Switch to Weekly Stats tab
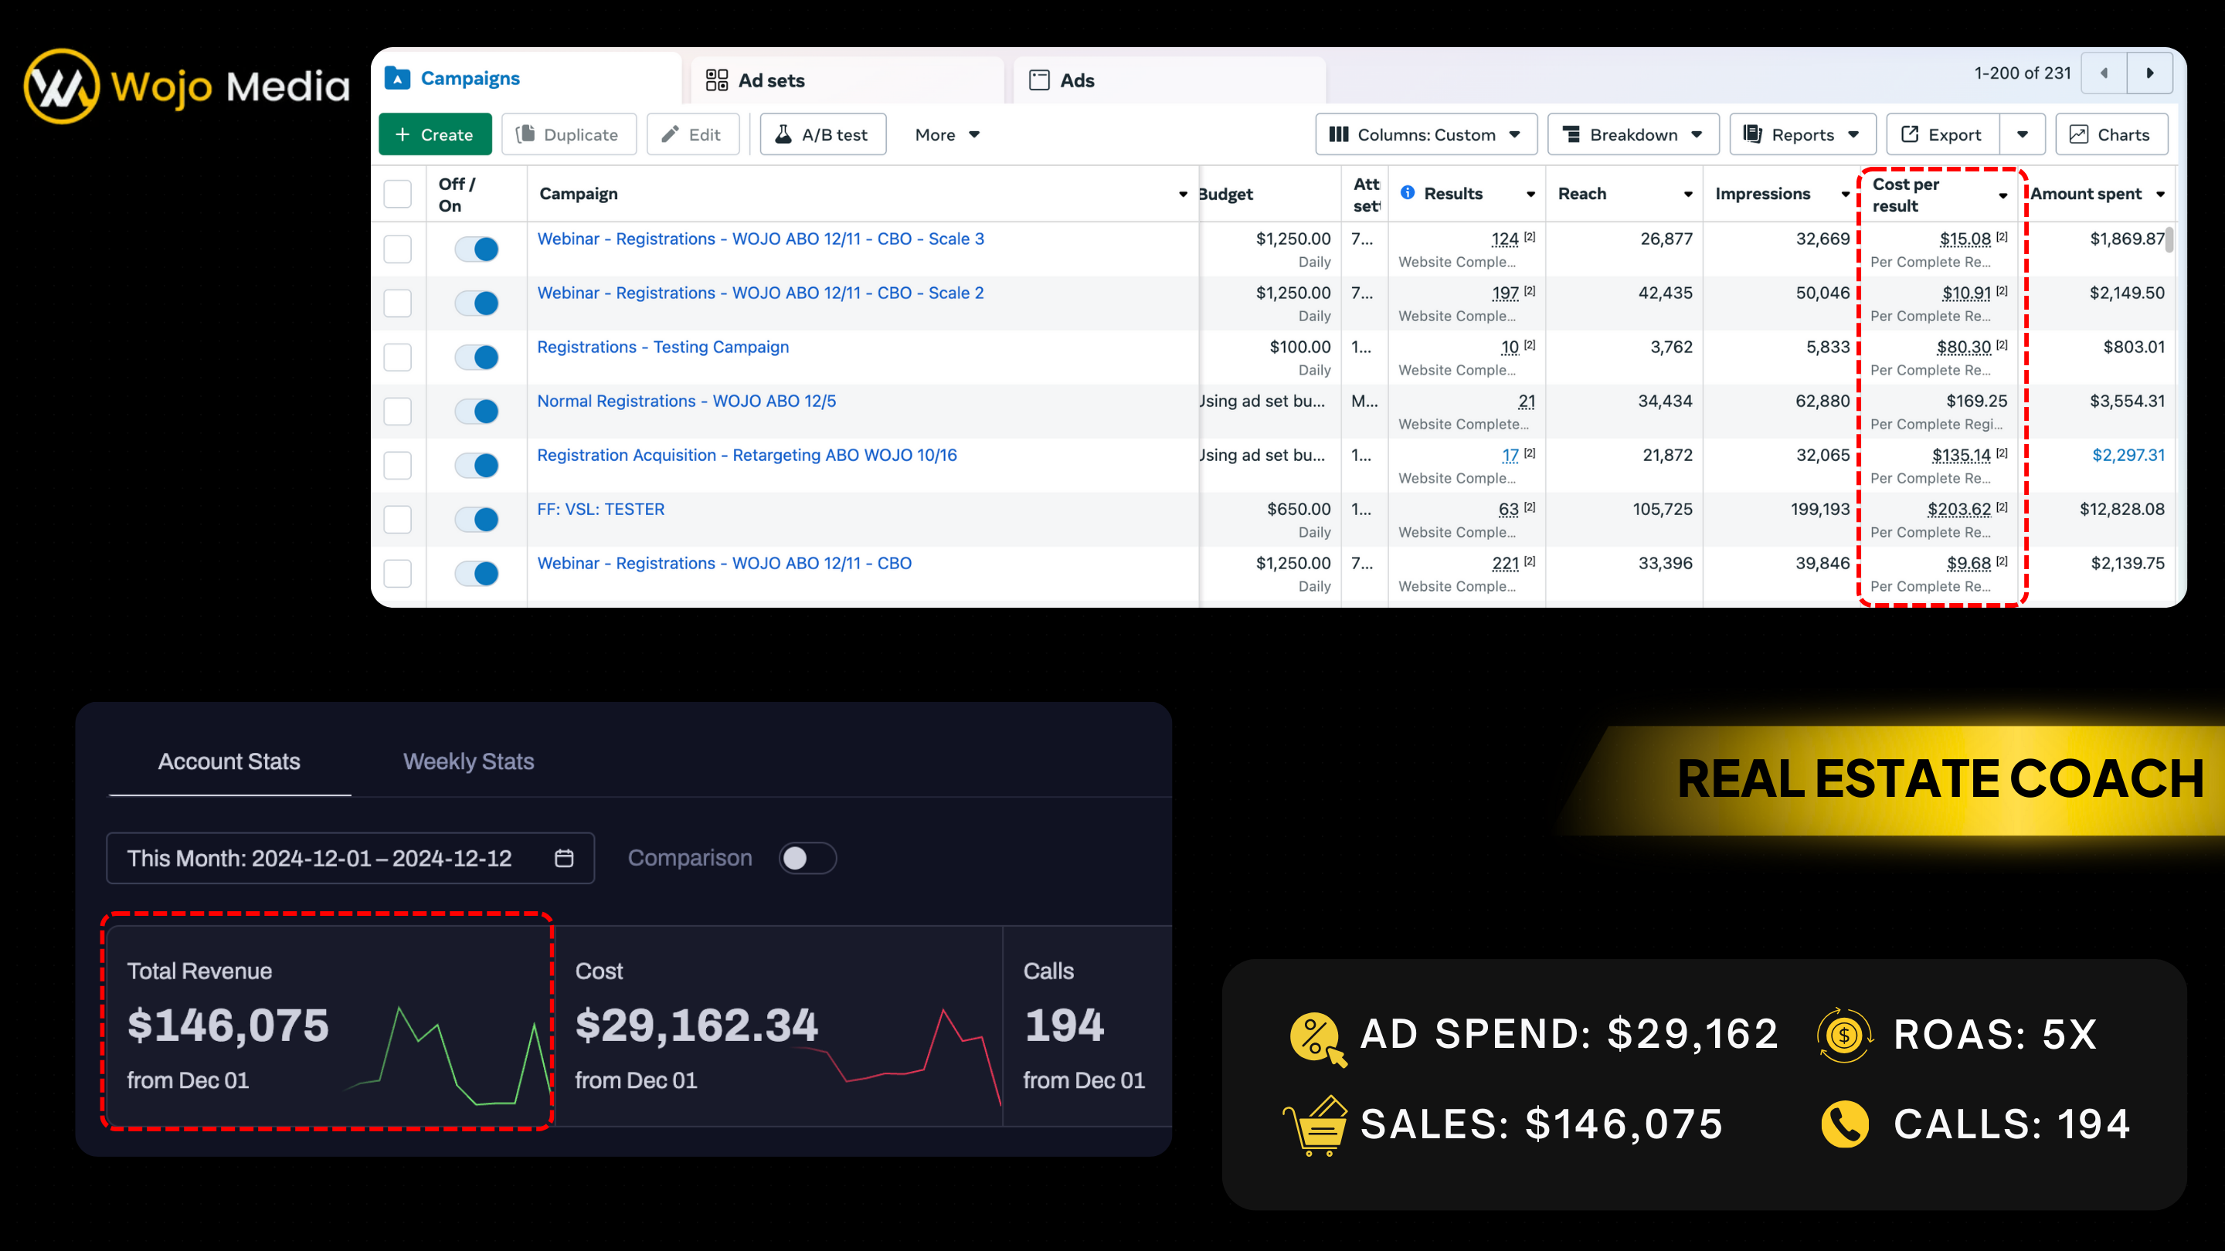2225x1251 pixels. (x=468, y=761)
